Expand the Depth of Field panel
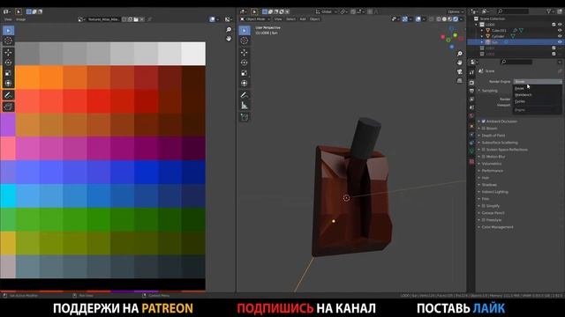 pos(493,136)
